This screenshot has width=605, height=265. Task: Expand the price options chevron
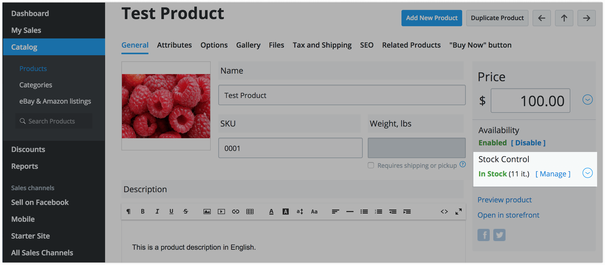point(587,100)
